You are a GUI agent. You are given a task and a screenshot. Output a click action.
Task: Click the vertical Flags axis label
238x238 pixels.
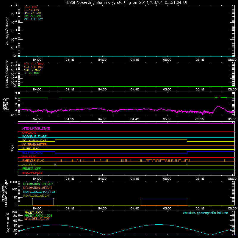coord(12,148)
